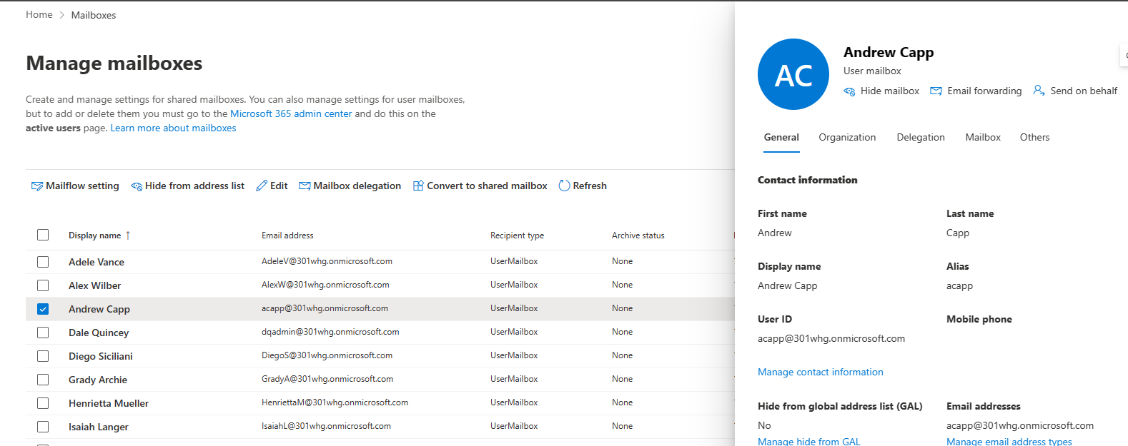The width and height of the screenshot is (1128, 446).
Task: Open Dale Quincey mailbox name
Action: point(99,333)
